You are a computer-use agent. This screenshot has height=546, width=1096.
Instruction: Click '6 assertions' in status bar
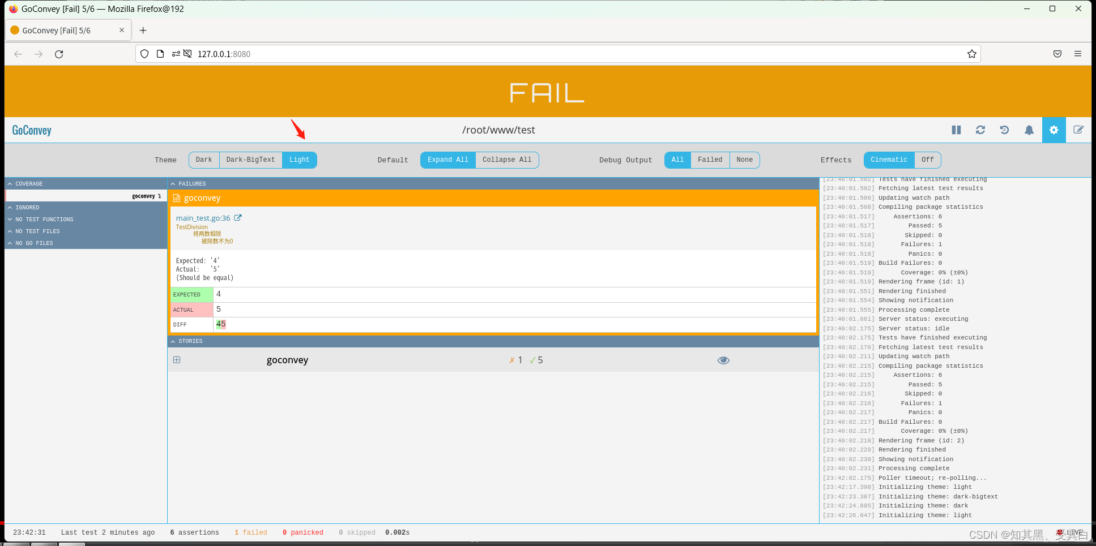tap(194, 533)
